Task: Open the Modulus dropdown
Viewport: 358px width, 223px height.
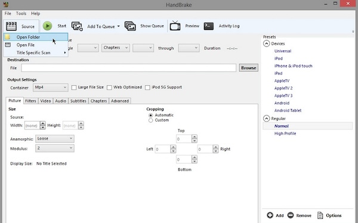Action: [x=55, y=148]
